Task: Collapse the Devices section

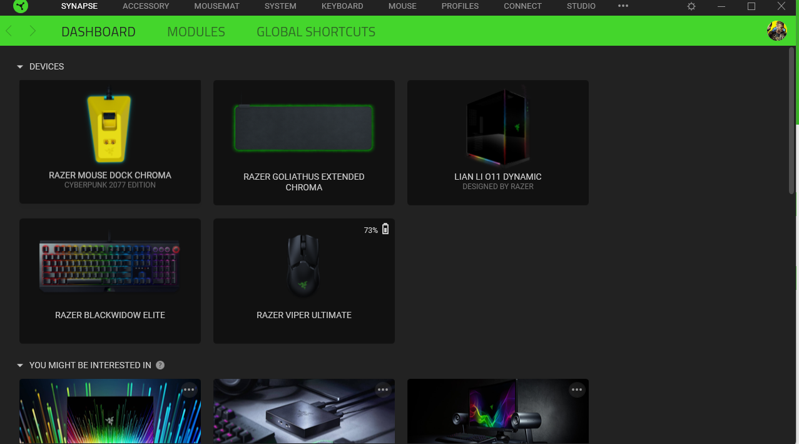Action: coord(20,66)
